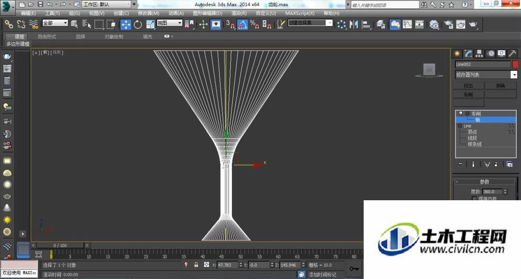The image size is (521, 279).
Task: Activate the Select and Rotate tool
Action: click(x=138, y=25)
